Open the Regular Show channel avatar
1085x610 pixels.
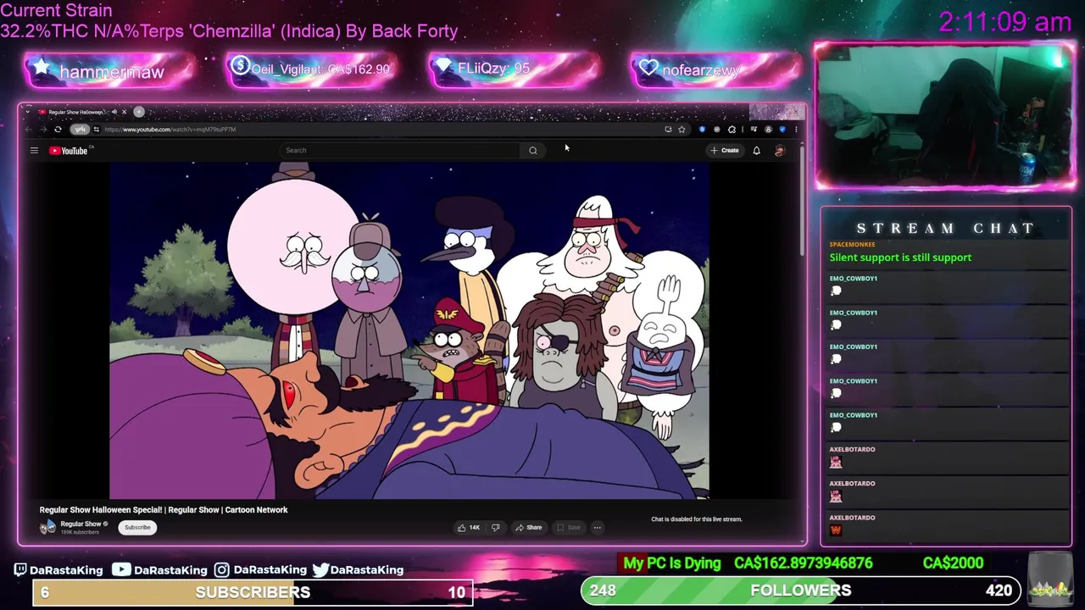(47, 527)
